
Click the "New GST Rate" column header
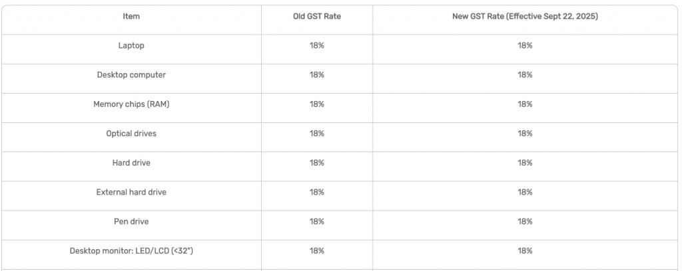point(525,17)
